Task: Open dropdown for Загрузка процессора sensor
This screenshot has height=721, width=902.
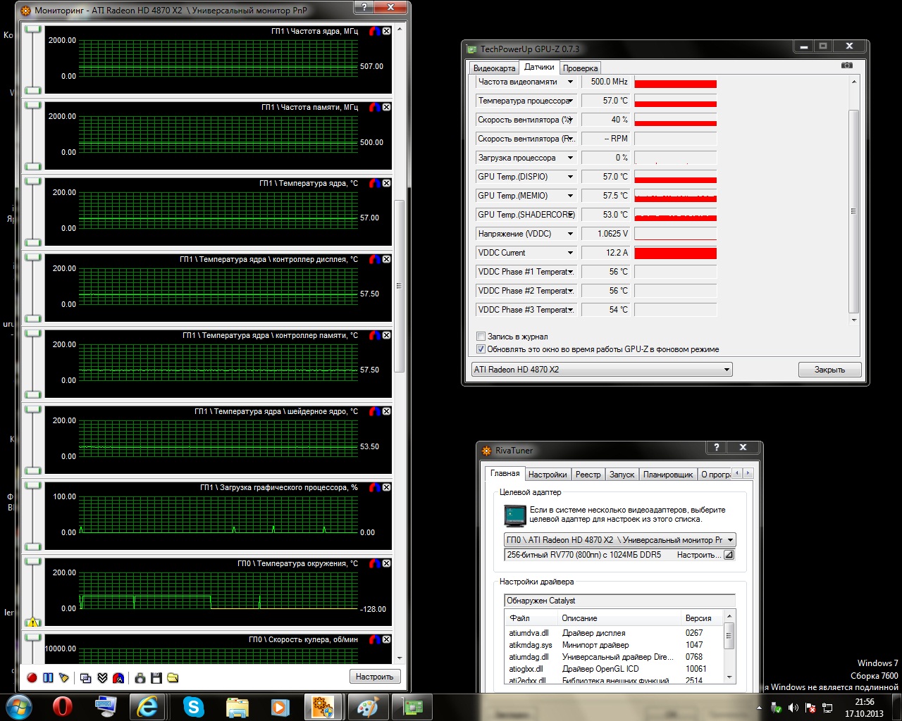Action: [570, 158]
